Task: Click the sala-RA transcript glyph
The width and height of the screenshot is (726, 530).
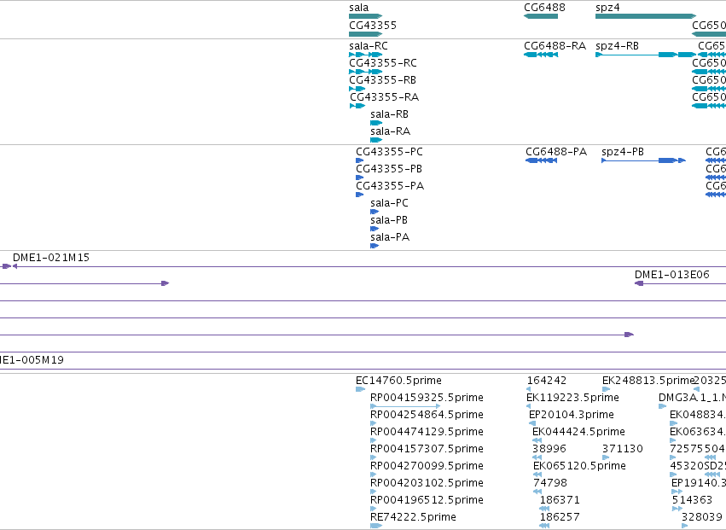Action: (x=376, y=140)
